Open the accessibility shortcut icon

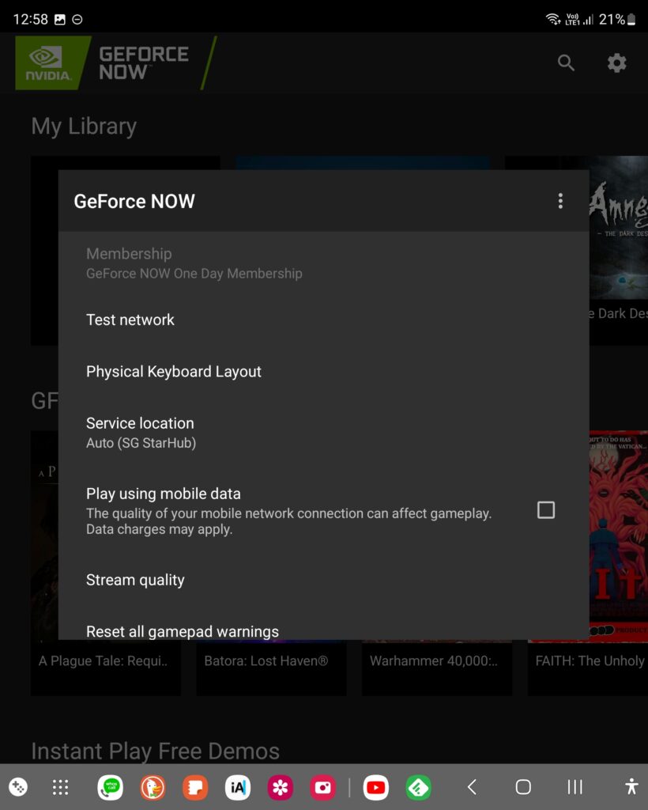coord(631,787)
